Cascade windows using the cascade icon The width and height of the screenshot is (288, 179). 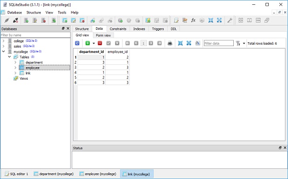267,20
